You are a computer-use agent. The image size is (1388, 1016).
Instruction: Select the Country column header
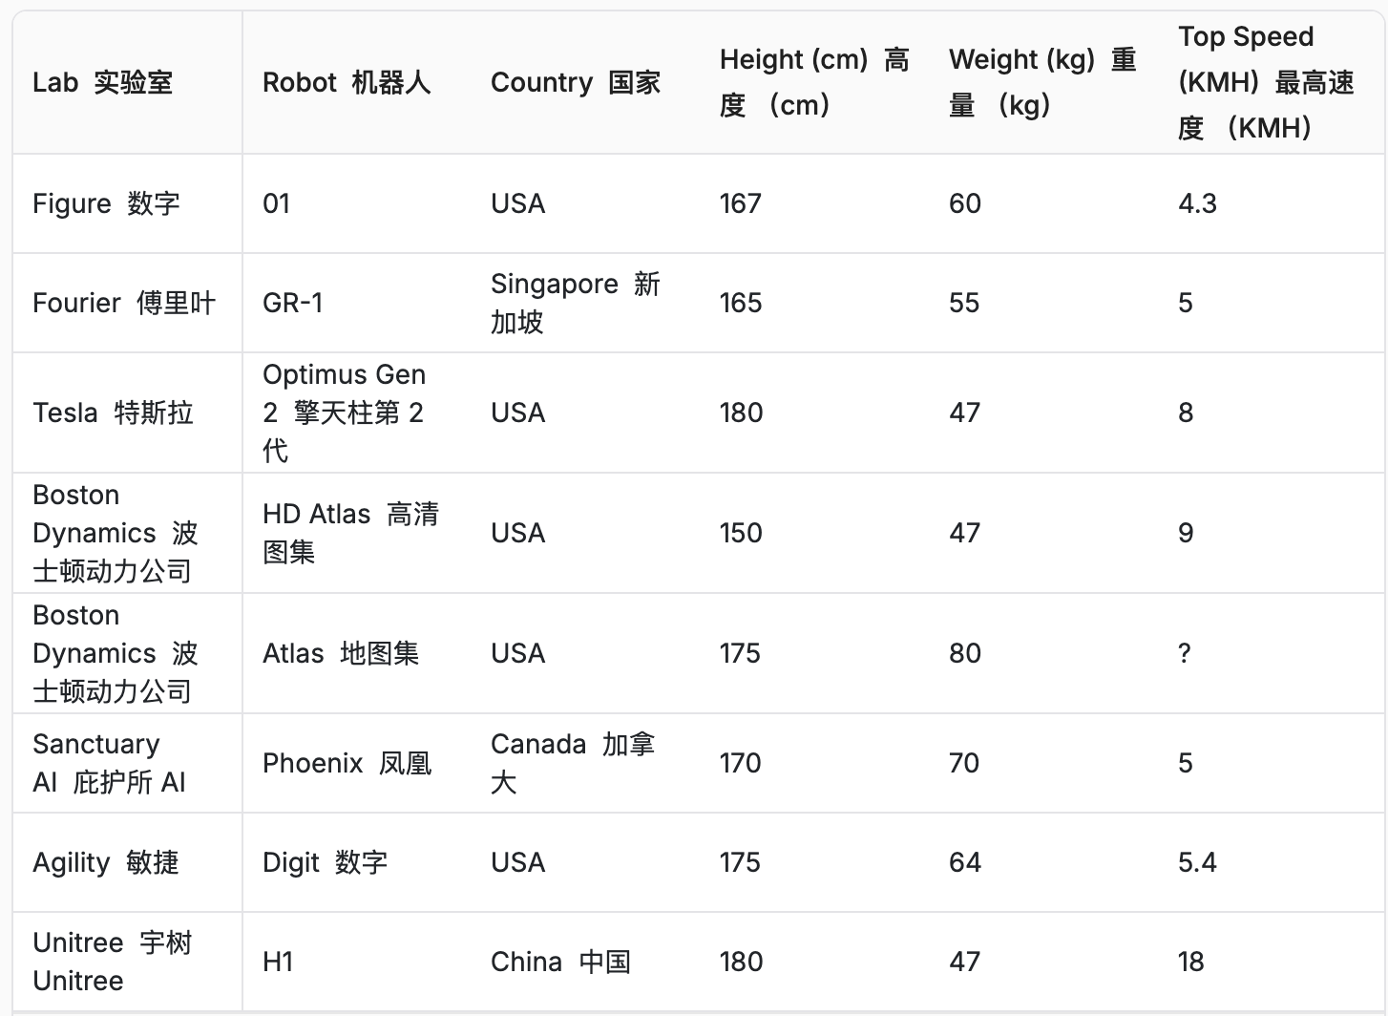576,82
